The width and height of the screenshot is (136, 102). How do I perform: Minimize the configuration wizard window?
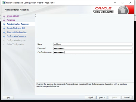point(115,3)
